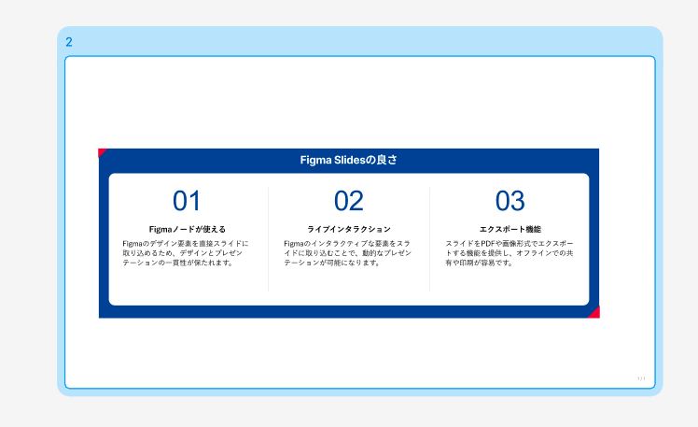Viewport: 698px width, 427px height.
Task: Click the "エクスポート機能" heading
Action: click(510, 229)
